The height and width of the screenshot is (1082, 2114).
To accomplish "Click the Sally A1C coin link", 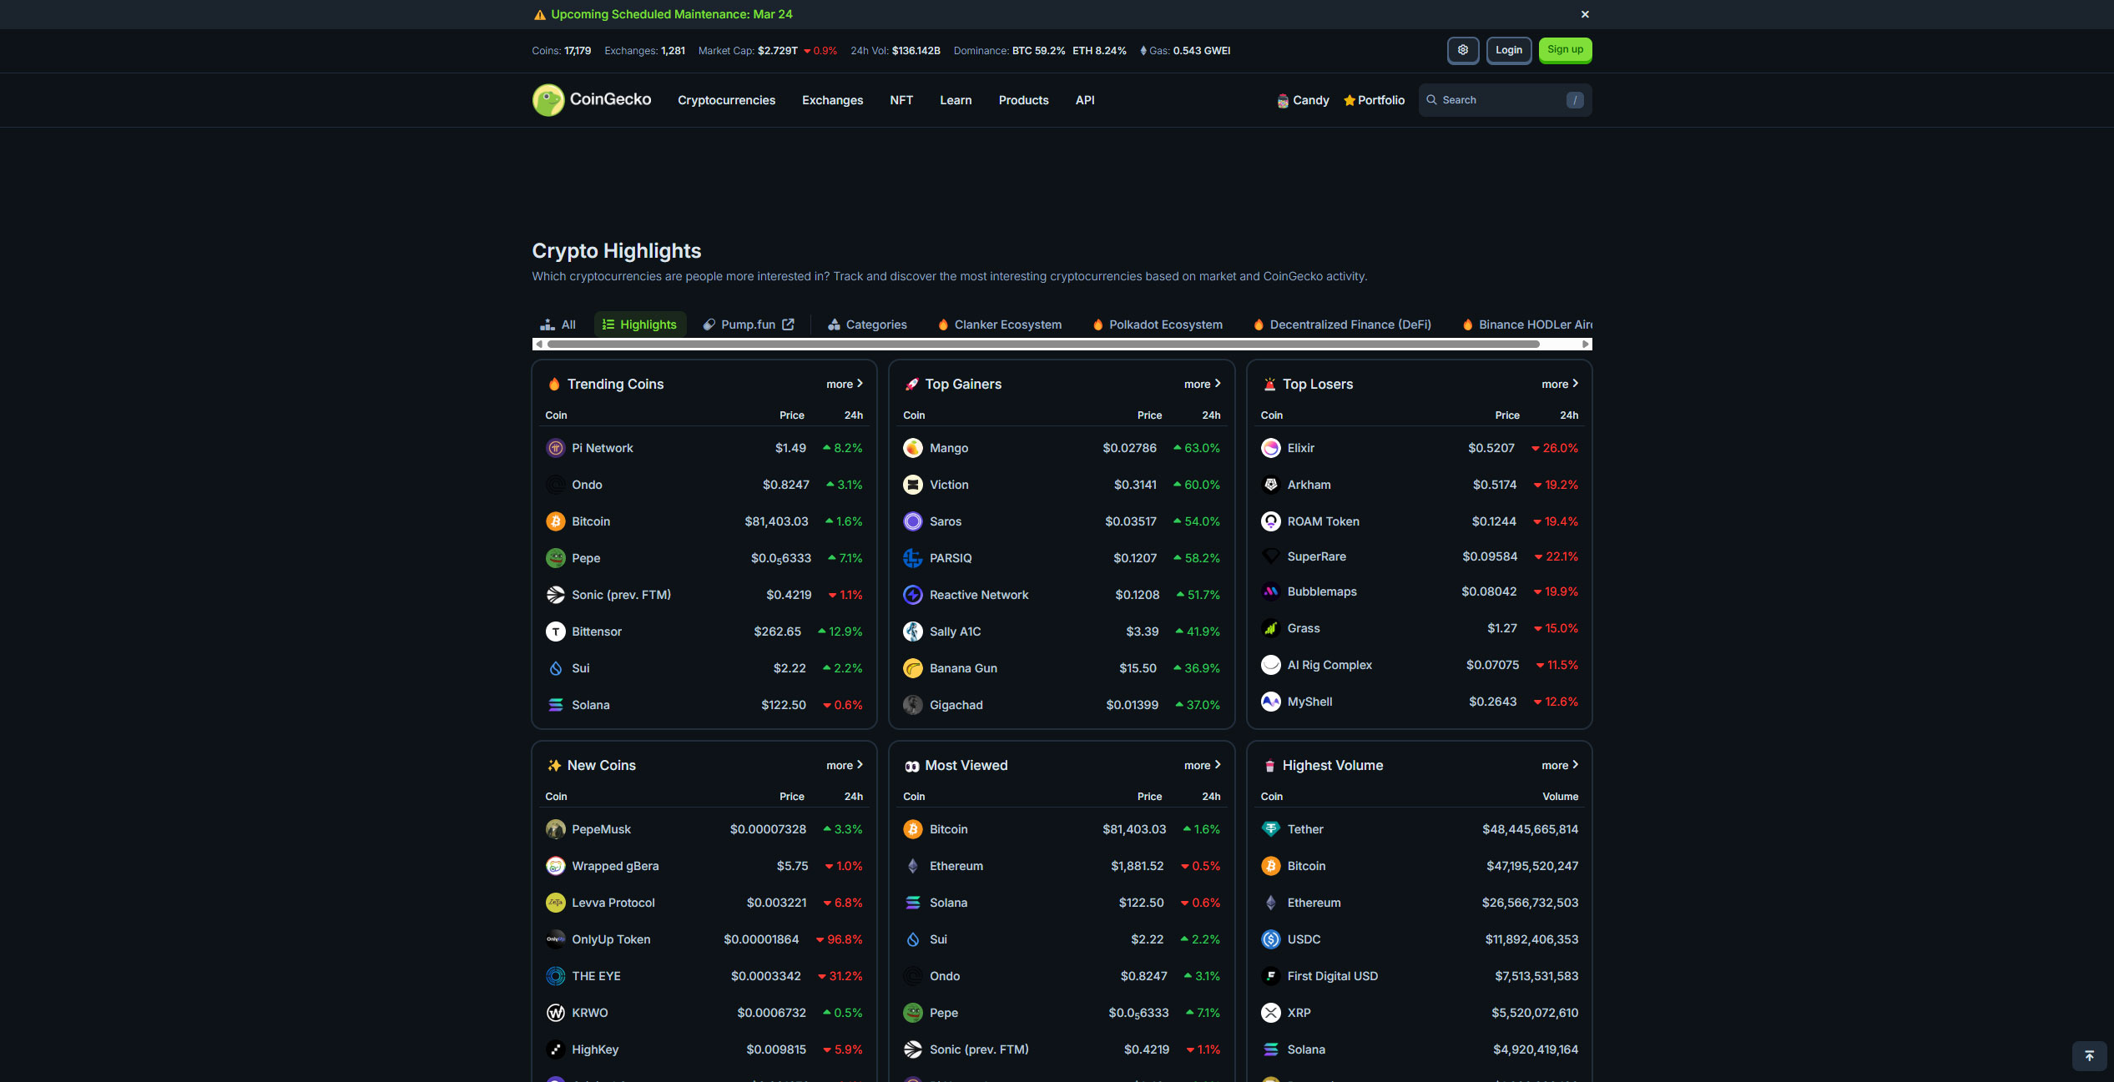I will (x=955, y=632).
